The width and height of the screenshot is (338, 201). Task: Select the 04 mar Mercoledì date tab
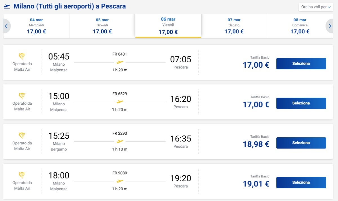36,26
